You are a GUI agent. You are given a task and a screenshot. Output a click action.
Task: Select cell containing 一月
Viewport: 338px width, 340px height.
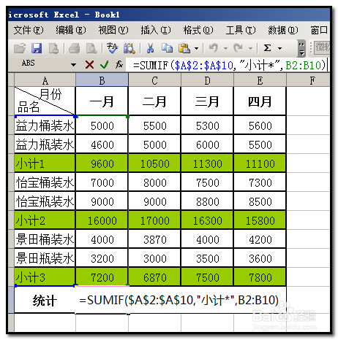point(102,101)
